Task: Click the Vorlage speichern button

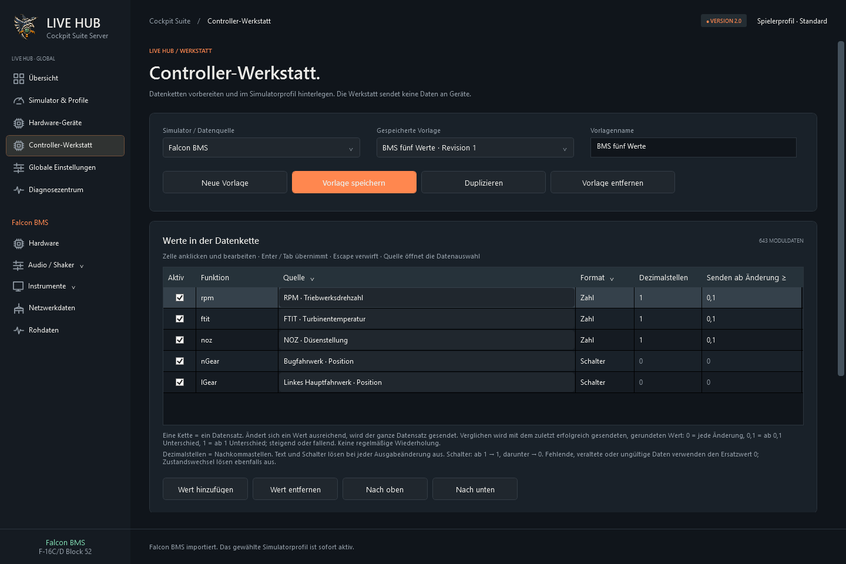Action: [x=354, y=182]
